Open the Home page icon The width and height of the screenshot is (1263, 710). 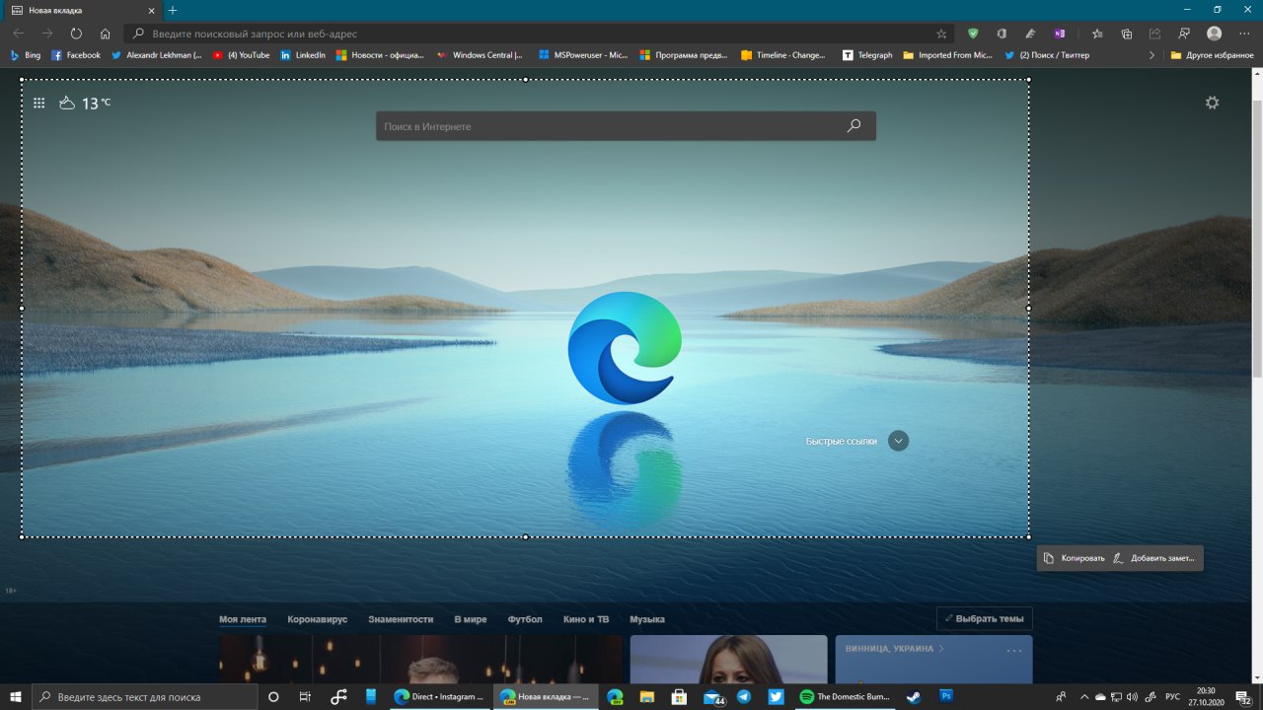pos(106,34)
